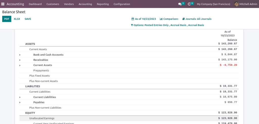Click the Plus Non-current Assets row

[x=129, y=81]
